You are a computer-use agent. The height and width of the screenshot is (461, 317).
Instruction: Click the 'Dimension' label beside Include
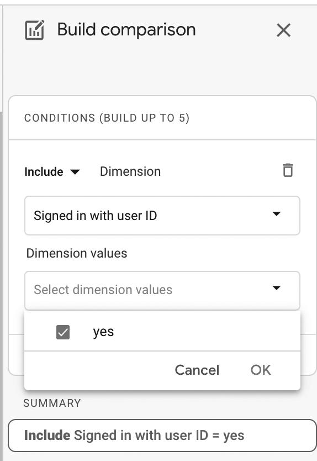[x=130, y=171]
